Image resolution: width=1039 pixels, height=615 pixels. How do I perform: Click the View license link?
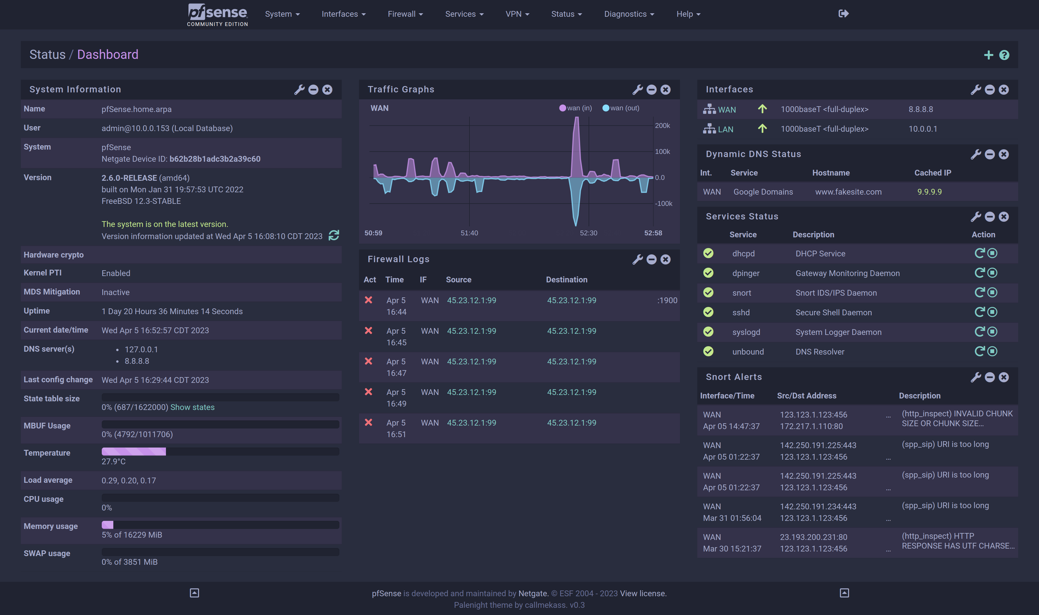coord(643,593)
